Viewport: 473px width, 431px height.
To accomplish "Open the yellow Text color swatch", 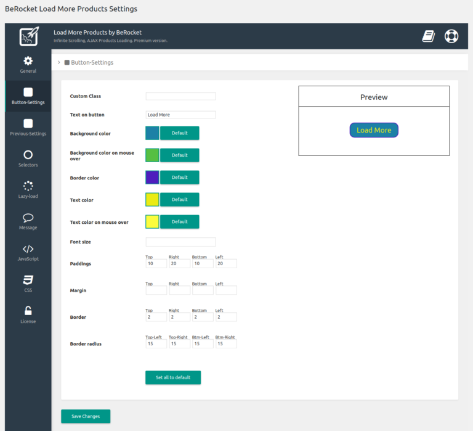I will click(152, 200).
